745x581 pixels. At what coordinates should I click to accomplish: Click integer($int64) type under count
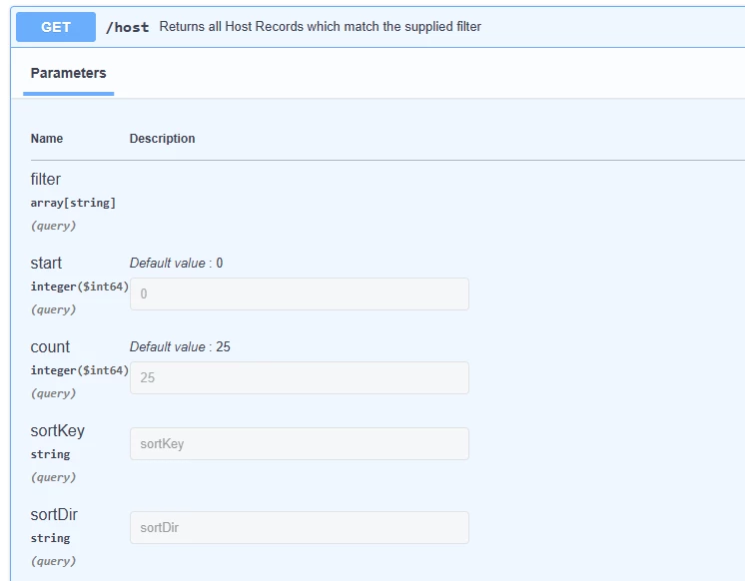tap(79, 370)
